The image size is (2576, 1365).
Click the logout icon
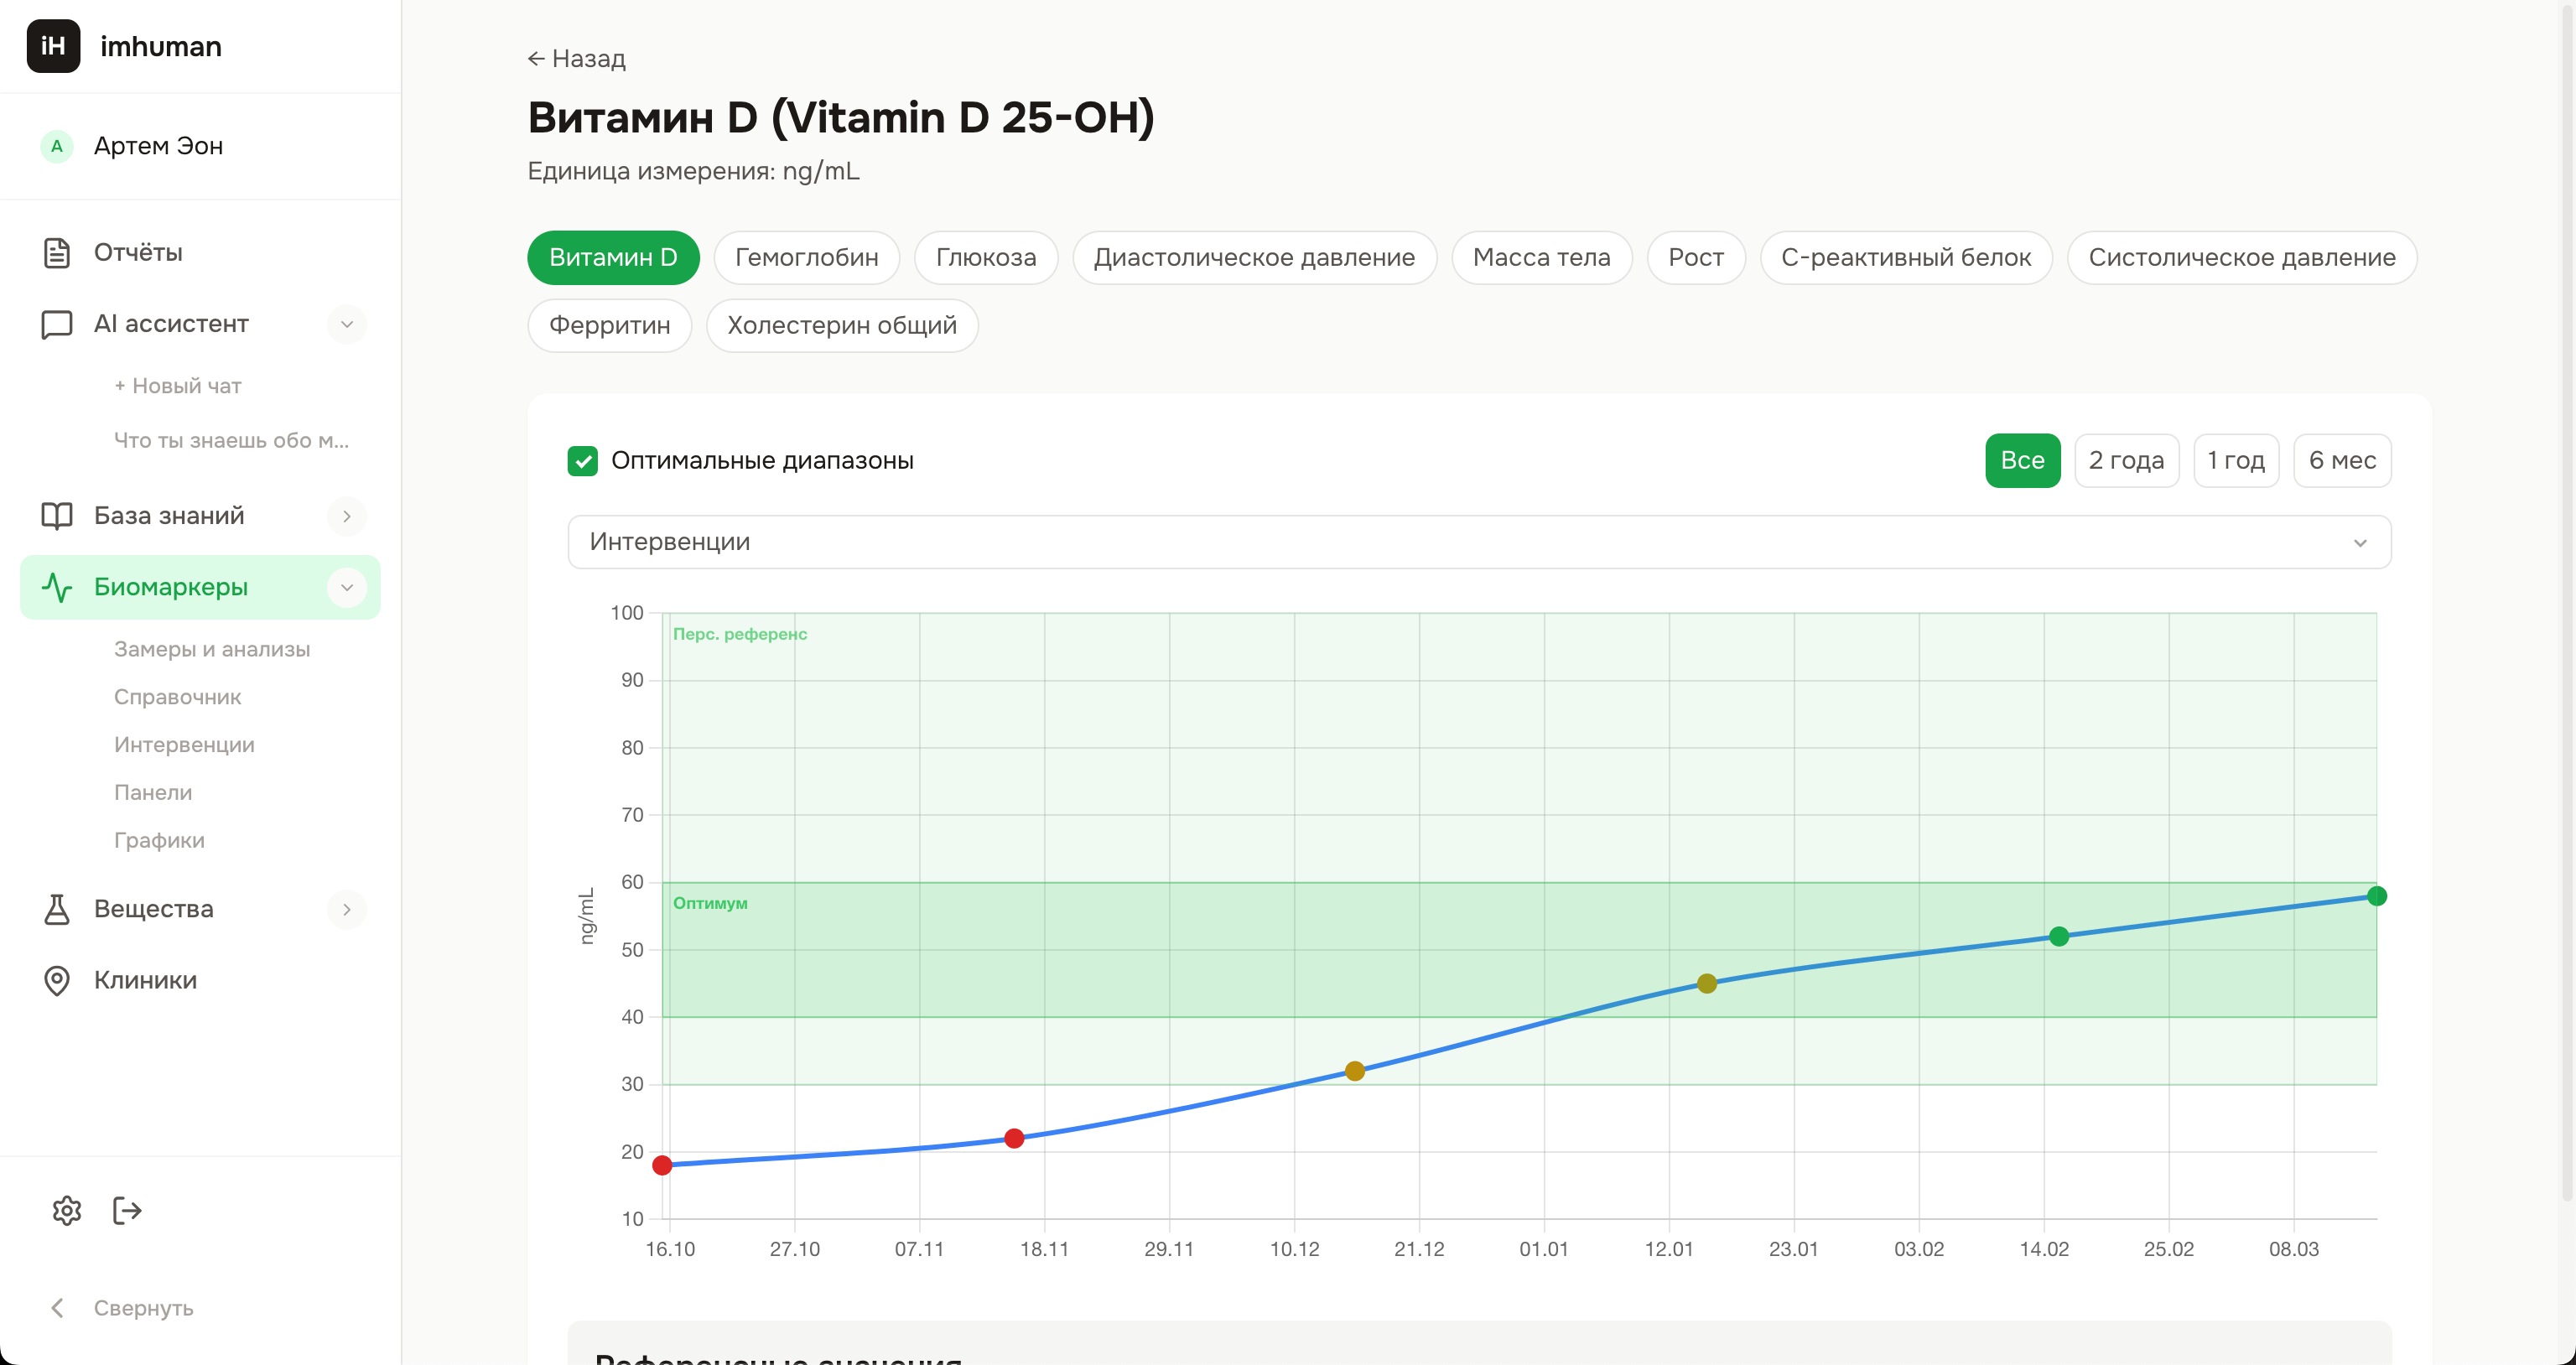[126, 1210]
